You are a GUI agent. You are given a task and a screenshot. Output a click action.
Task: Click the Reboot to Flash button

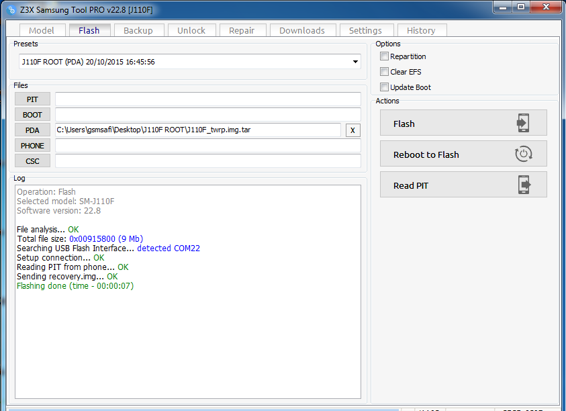tap(463, 154)
